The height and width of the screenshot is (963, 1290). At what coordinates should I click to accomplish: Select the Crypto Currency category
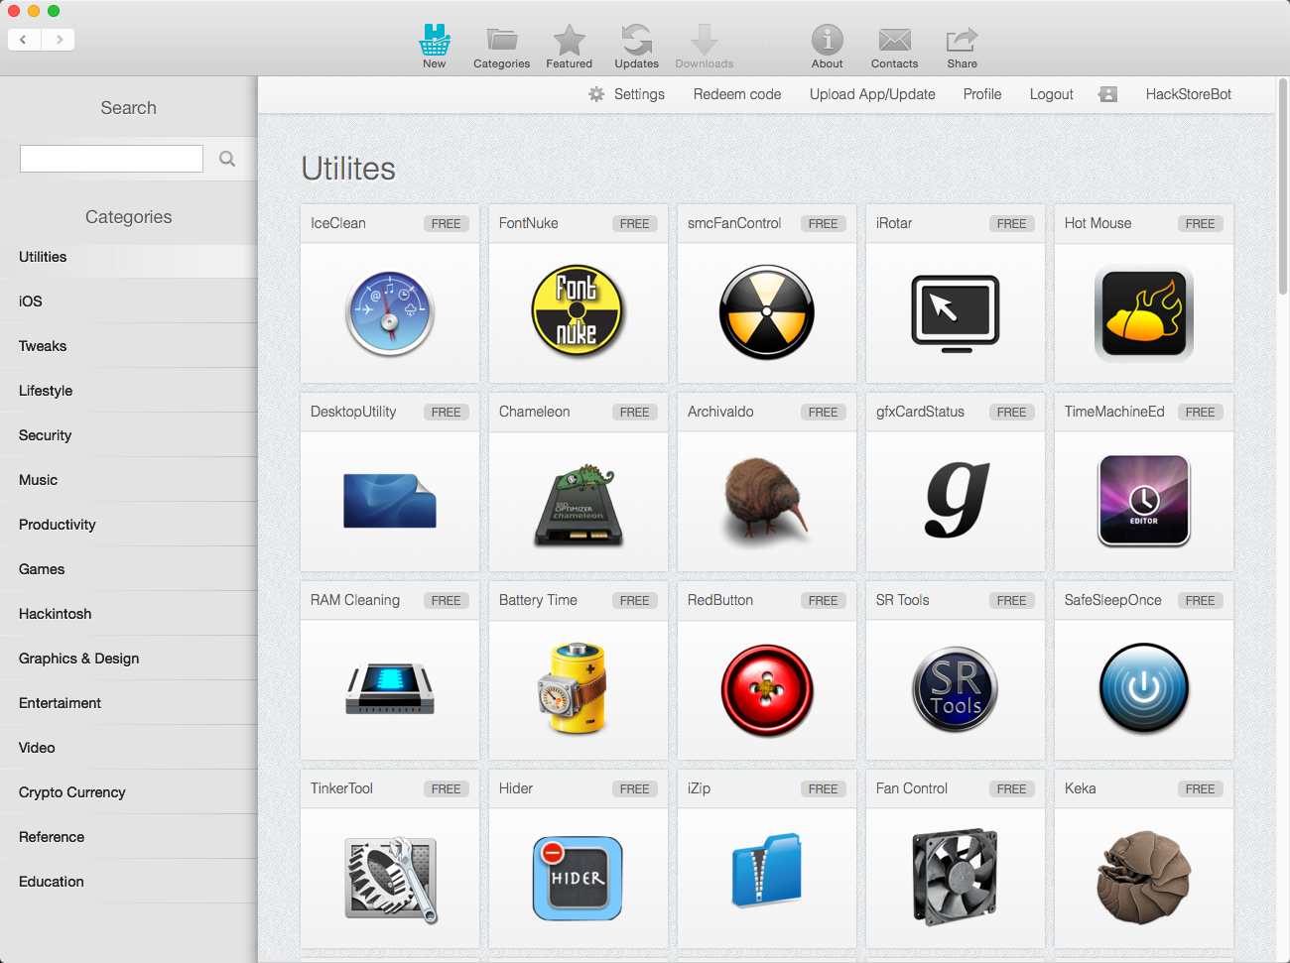[129, 792]
